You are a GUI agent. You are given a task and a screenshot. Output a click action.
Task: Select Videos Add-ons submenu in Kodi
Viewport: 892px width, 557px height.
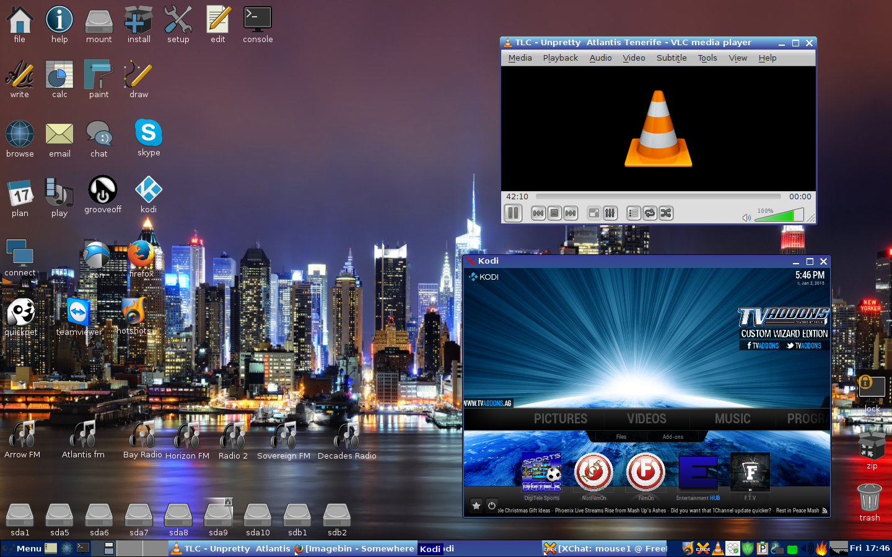673,437
